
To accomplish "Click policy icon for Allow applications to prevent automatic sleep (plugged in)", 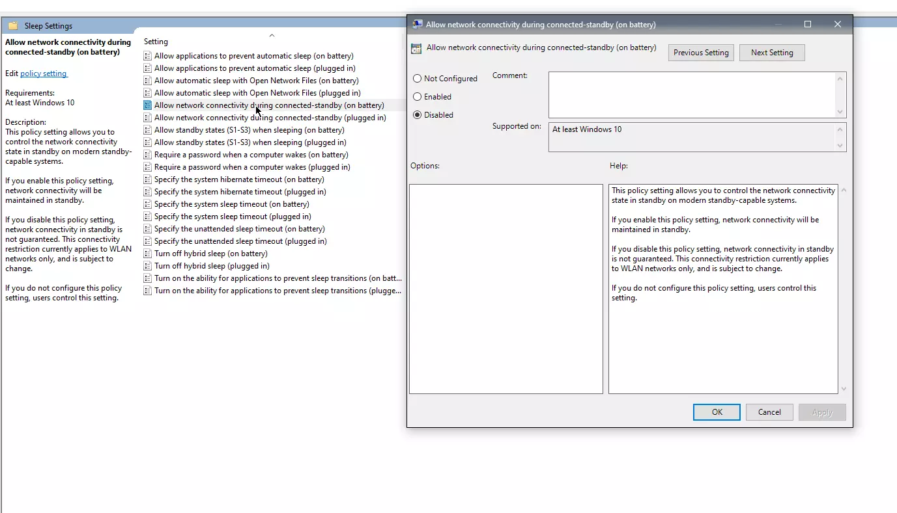I will point(148,68).
